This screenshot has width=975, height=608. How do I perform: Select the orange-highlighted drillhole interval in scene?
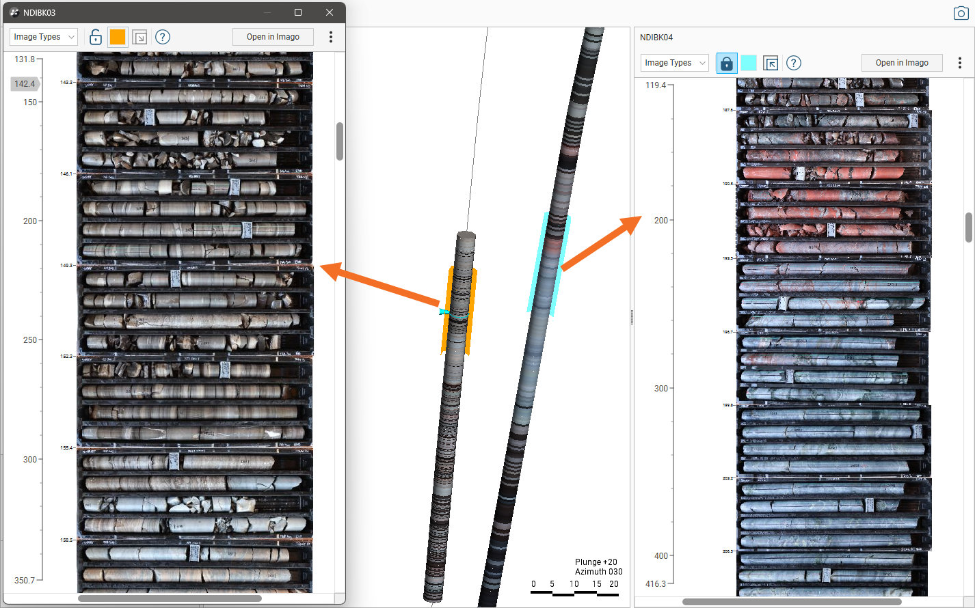click(x=458, y=310)
